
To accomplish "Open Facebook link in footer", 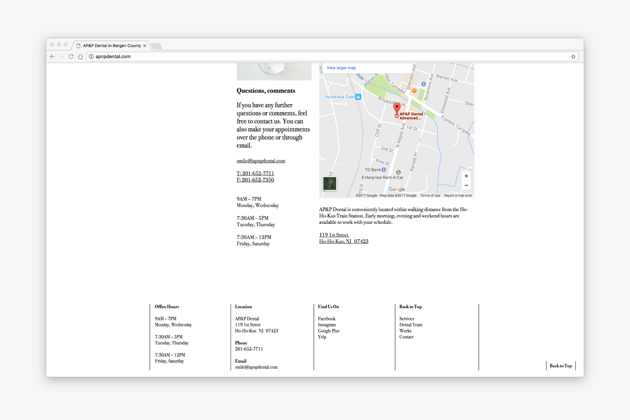I will [x=327, y=319].
